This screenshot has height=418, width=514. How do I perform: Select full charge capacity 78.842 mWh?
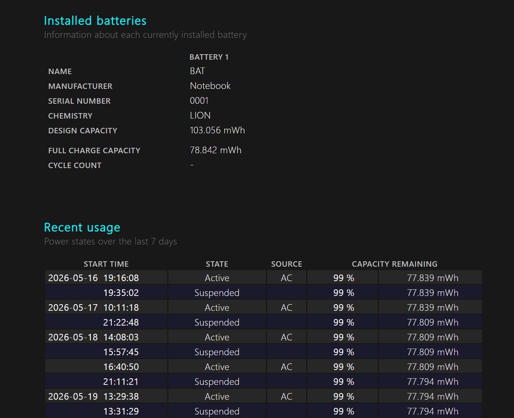pyautogui.click(x=216, y=150)
